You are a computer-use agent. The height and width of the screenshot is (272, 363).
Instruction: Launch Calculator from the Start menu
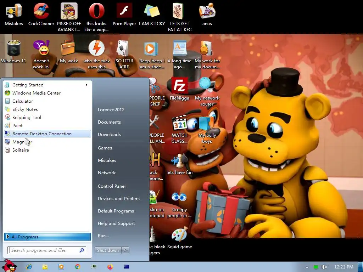(x=48, y=101)
